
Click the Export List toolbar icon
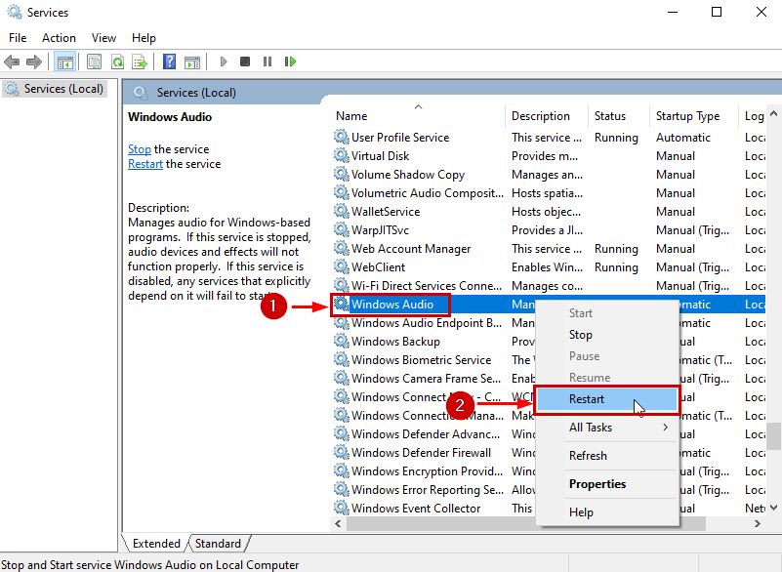[140, 61]
